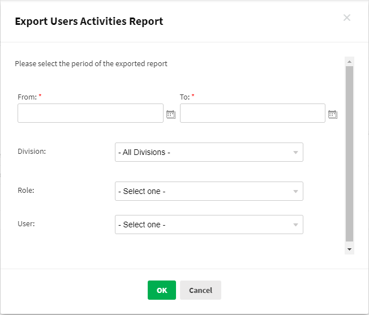Focus the To date text box

pyautogui.click(x=252, y=113)
